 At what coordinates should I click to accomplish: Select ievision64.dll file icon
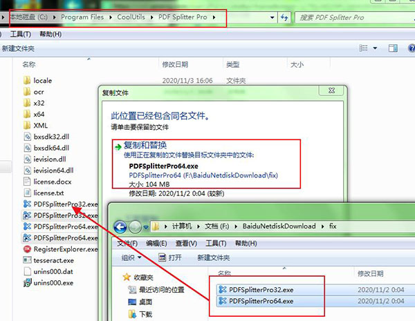[27, 170]
